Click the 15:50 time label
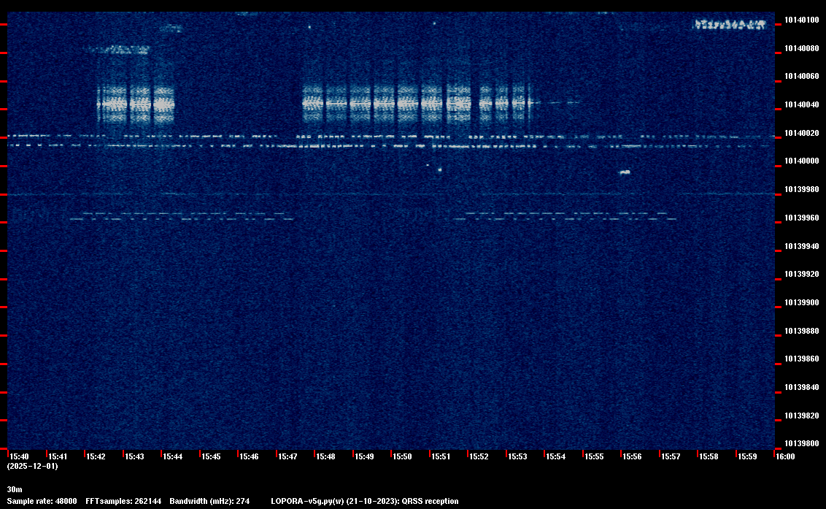Viewport: 826px width, 509px height. [403, 456]
